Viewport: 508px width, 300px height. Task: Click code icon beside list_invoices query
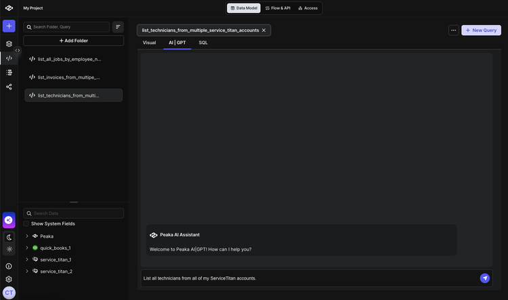pos(32,77)
